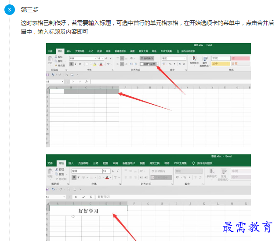Click 复制 in the blank-table Excel screenshot
276x241 pixels.
(58, 61)
